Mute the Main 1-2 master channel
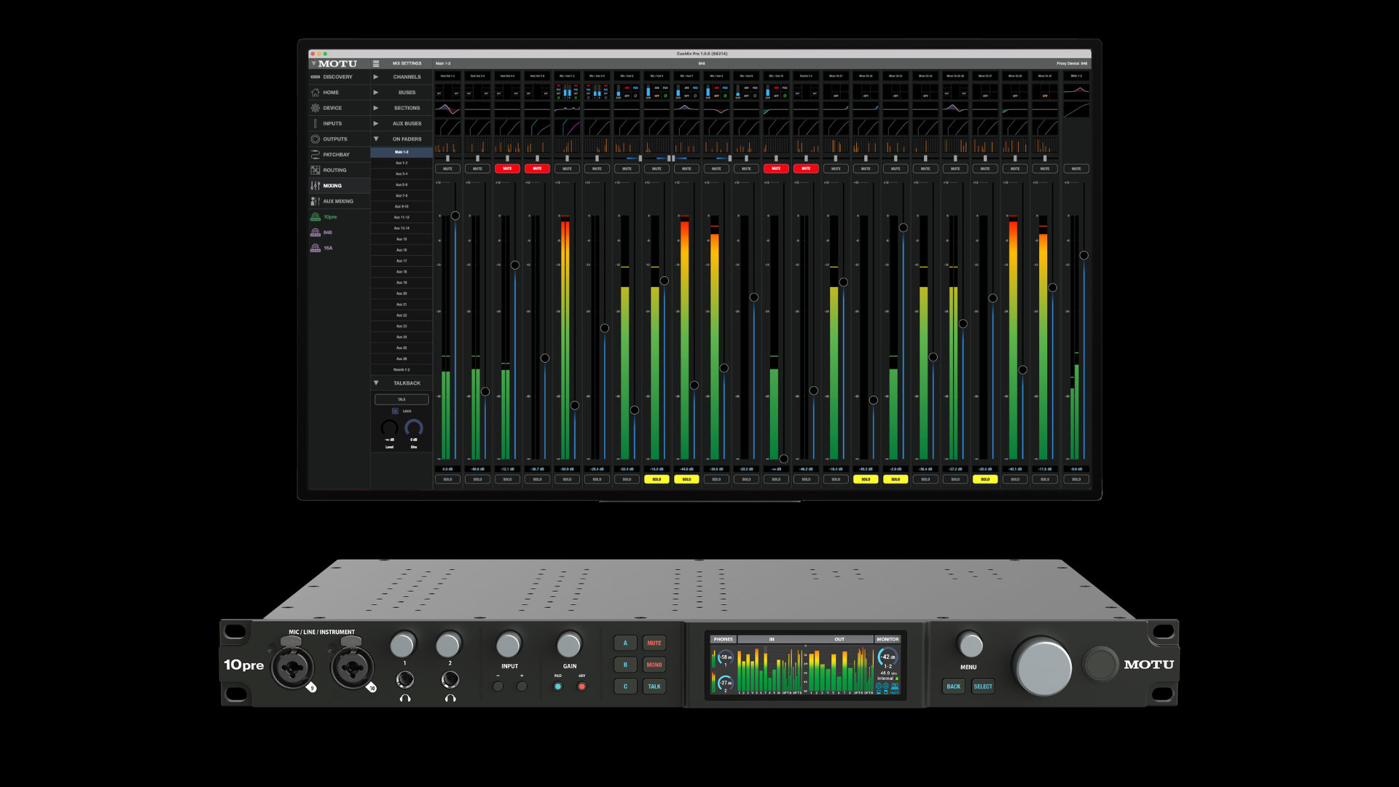This screenshot has height=787, width=1399. click(x=1076, y=168)
